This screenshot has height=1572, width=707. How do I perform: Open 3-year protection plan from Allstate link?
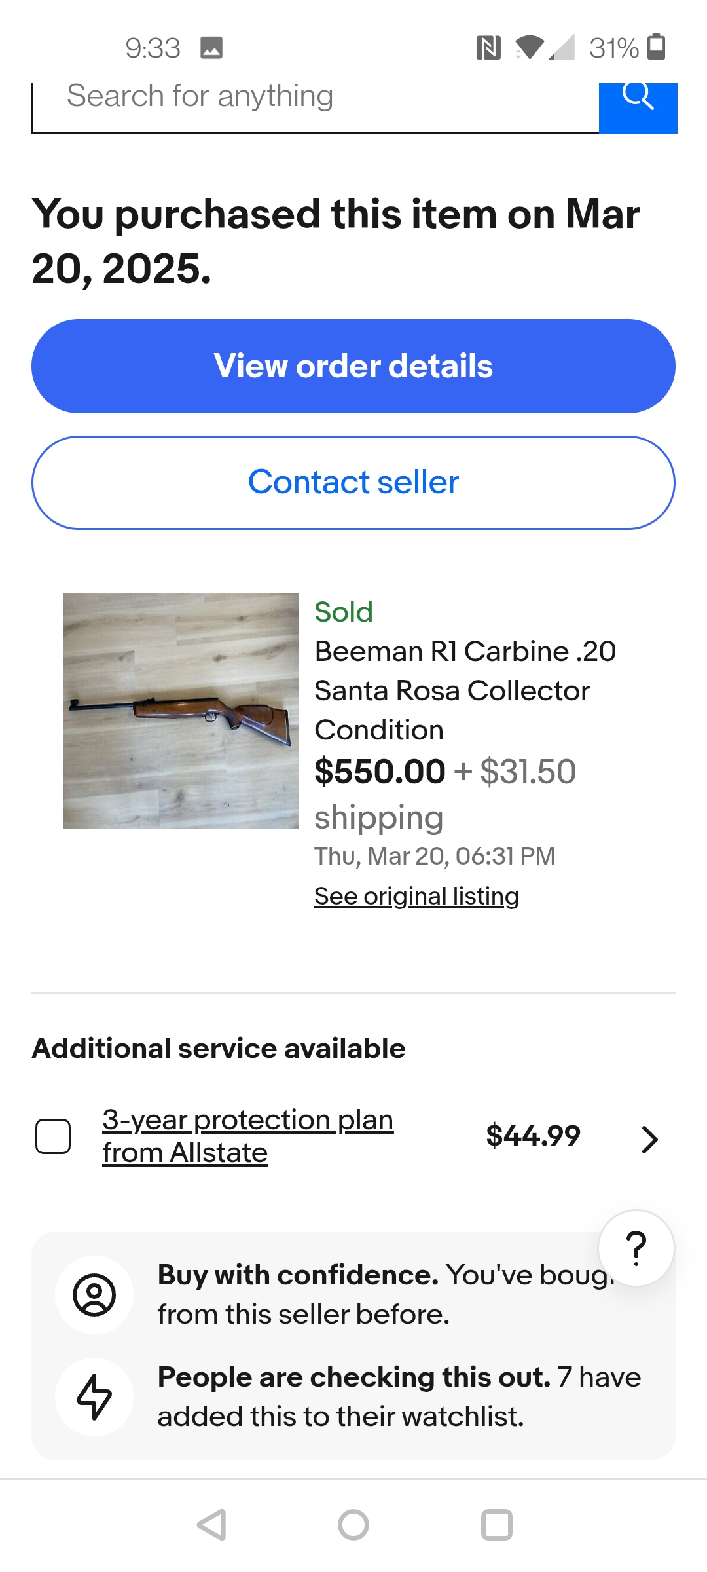[247, 1136]
